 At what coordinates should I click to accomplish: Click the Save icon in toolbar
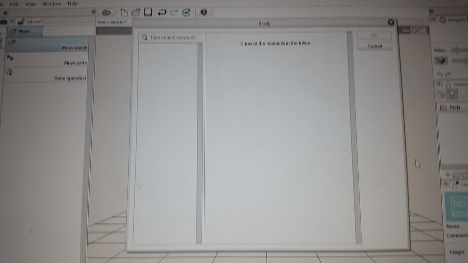148,12
